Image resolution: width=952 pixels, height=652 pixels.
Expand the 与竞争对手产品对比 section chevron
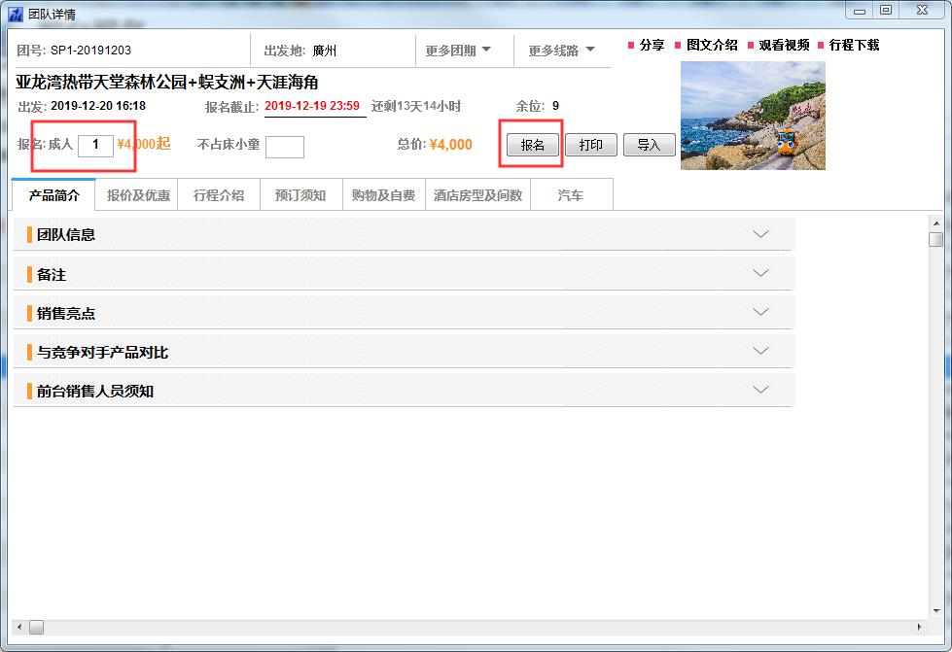pos(760,351)
